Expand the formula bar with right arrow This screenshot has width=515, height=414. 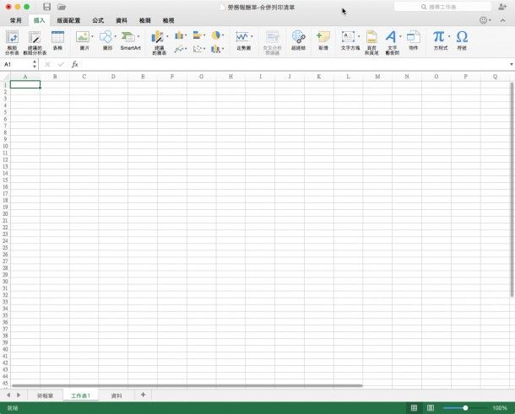(x=512, y=64)
